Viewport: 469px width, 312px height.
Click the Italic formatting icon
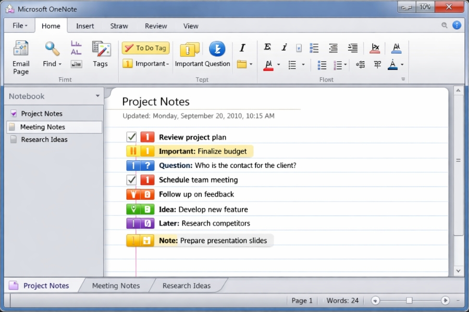click(243, 48)
